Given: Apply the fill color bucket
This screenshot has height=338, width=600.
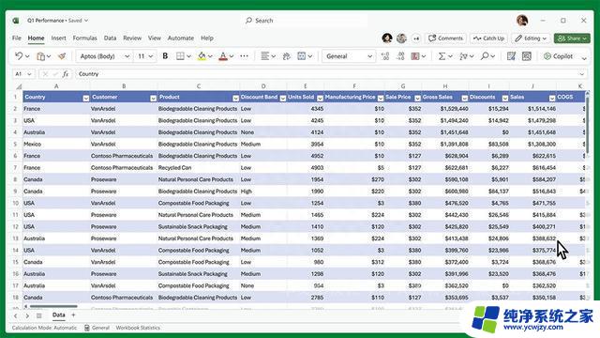Looking at the screenshot, I should click(202, 56).
